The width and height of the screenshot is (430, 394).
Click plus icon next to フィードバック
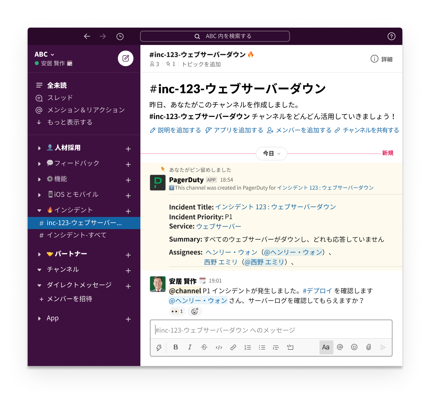[128, 164]
